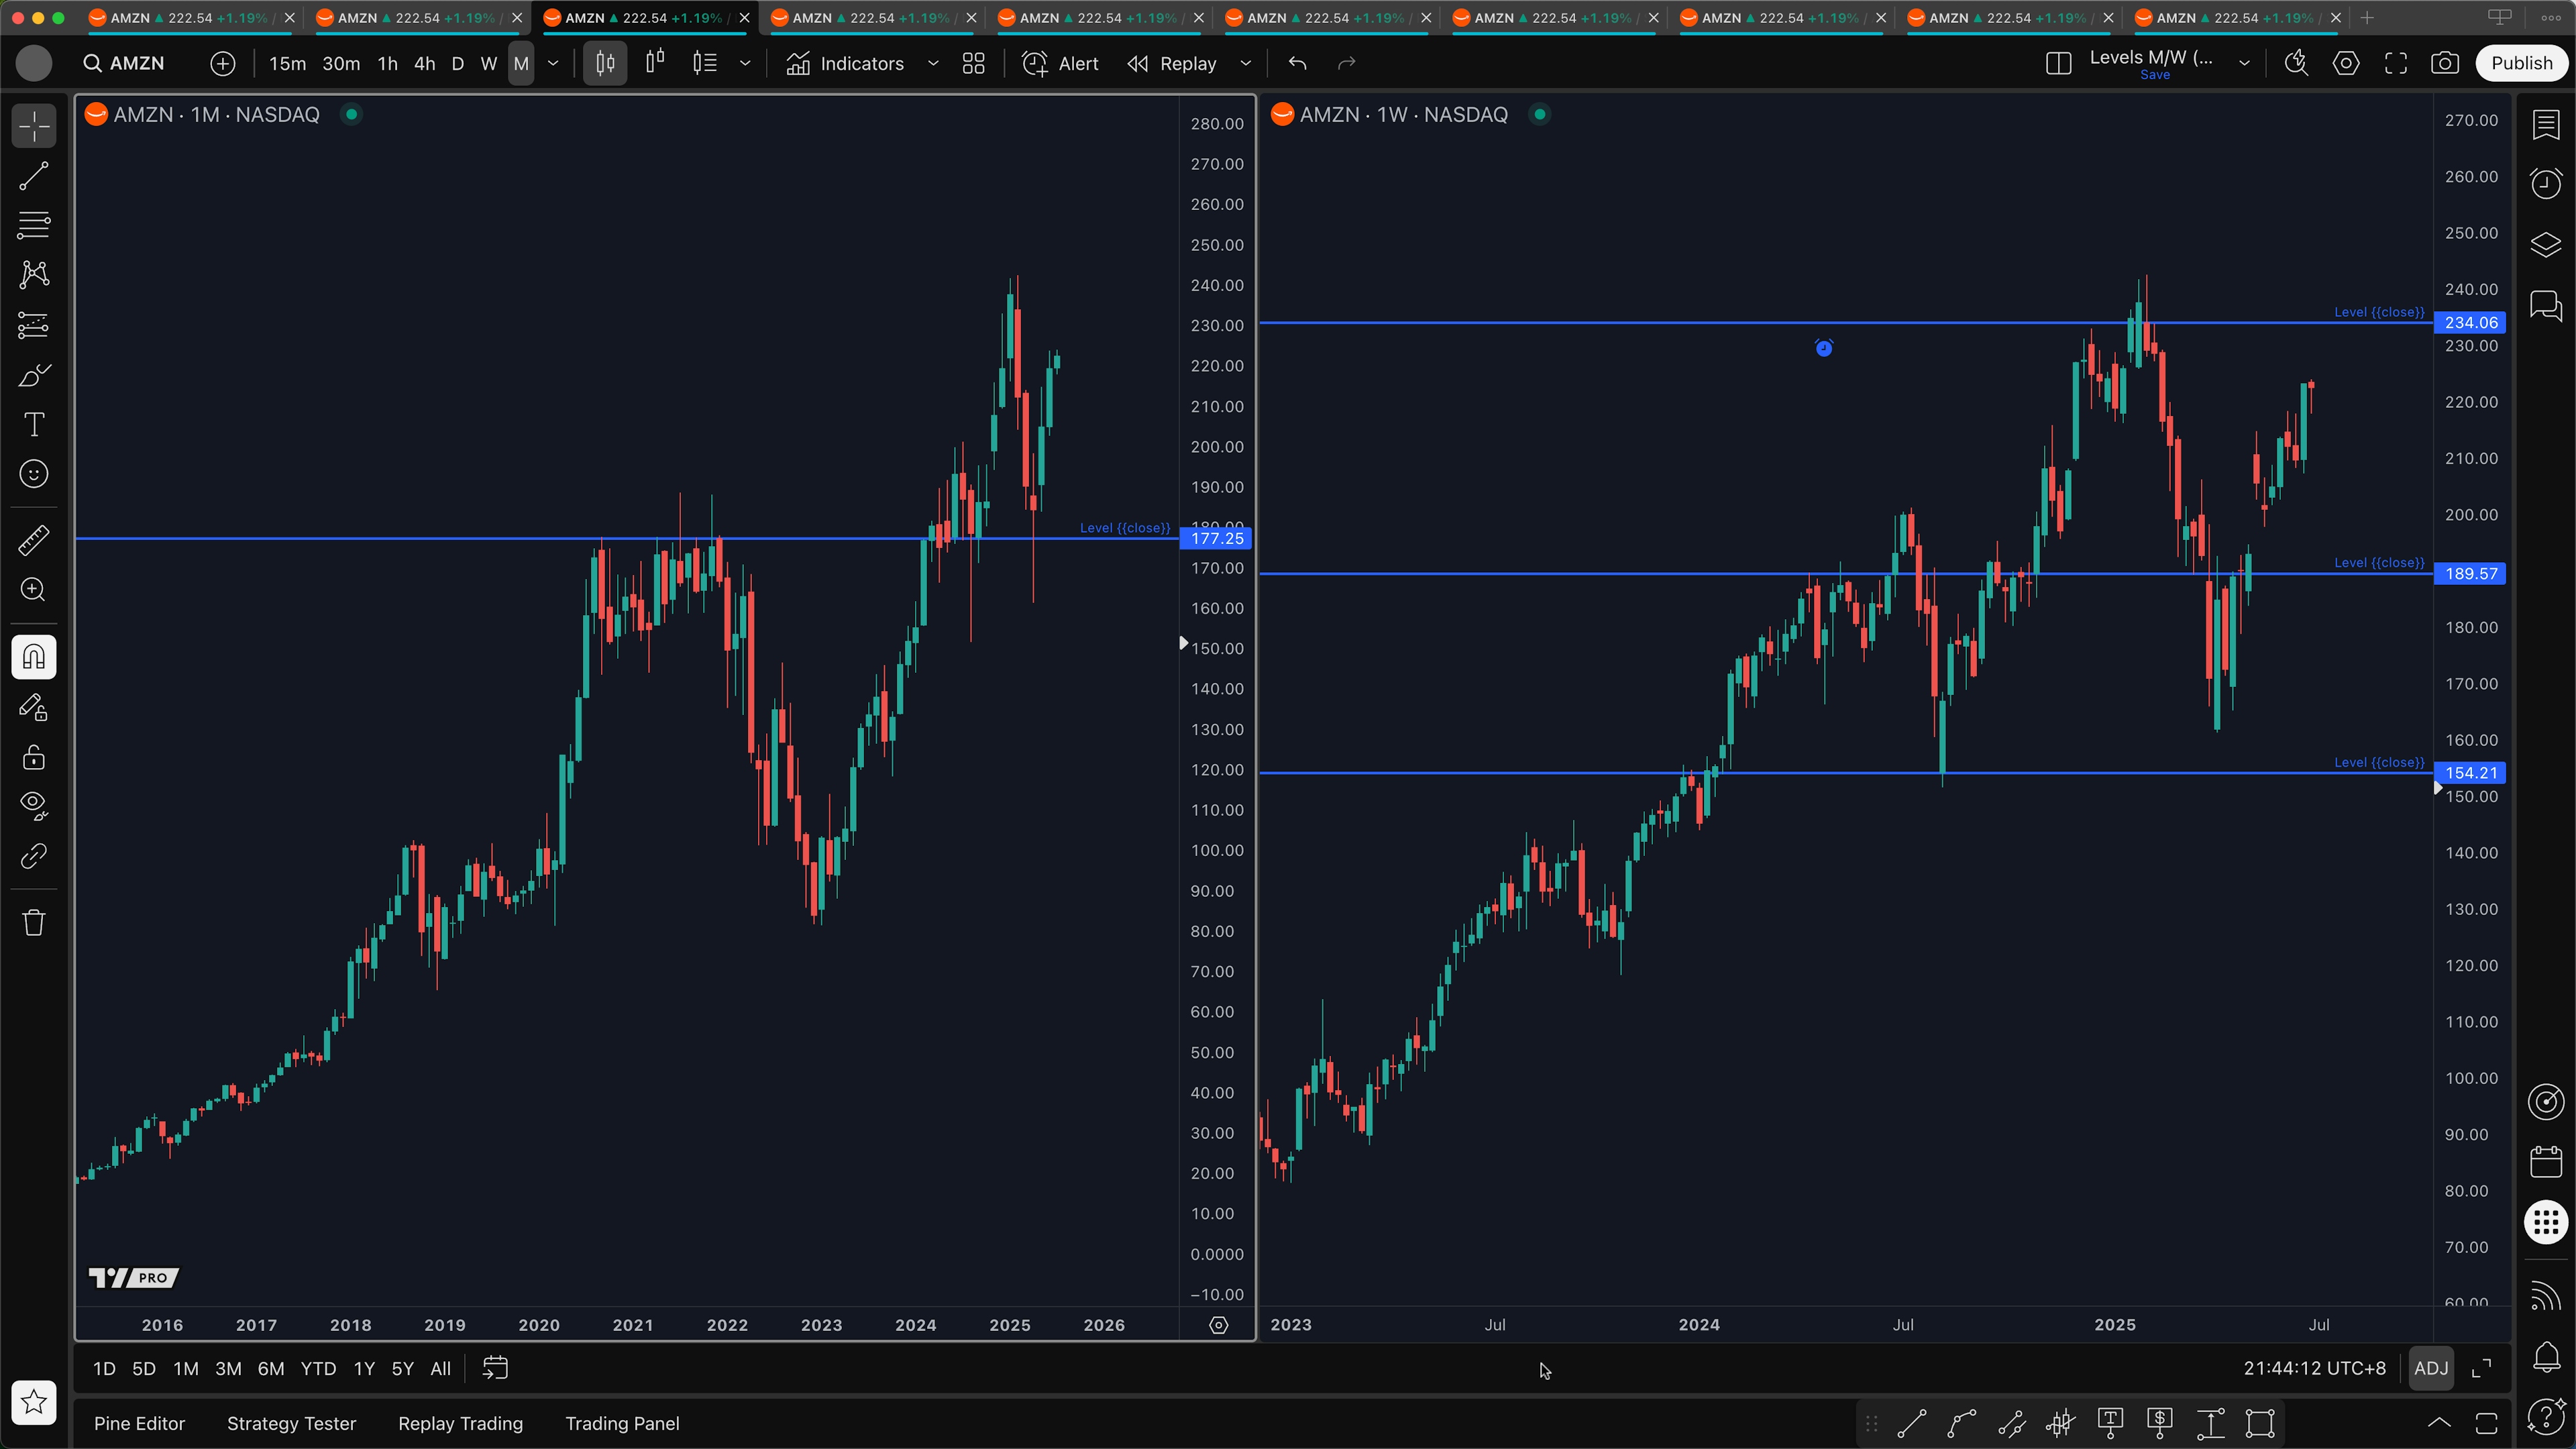Viewport: 2576px width, 1449px height.
Task: Expand the favorite indicators dropdown arrow
Action: click(x=933, y=63)
